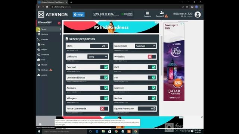Open the Account icon in header

click(x=162, y=12)
